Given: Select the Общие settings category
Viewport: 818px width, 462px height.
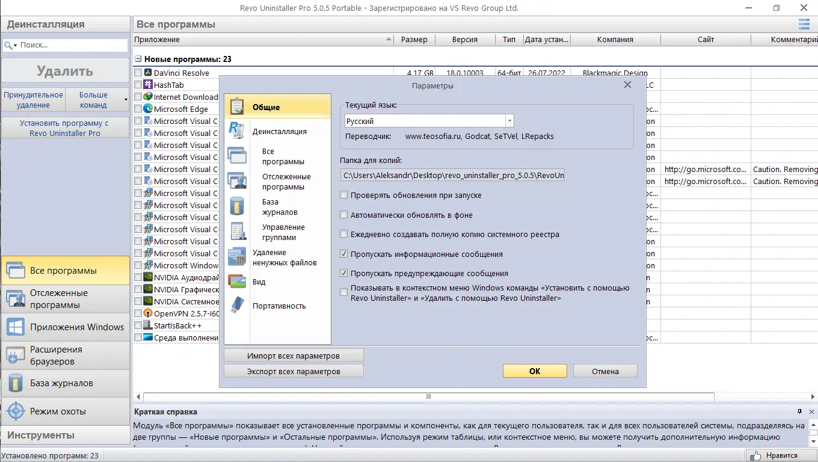Looking at the screenshot, I should click(277, 106).
